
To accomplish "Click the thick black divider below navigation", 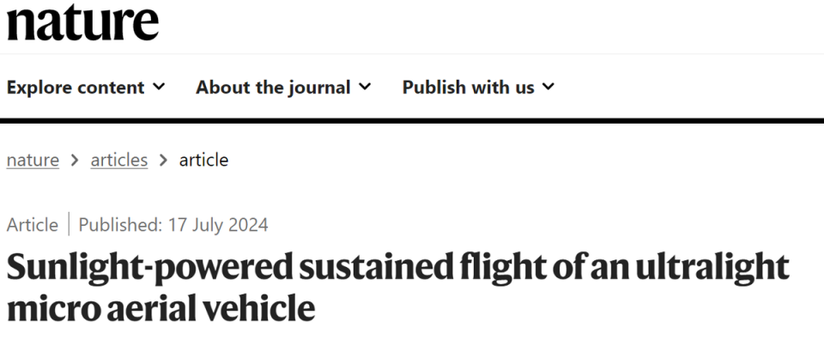I will tap(412, 119).
